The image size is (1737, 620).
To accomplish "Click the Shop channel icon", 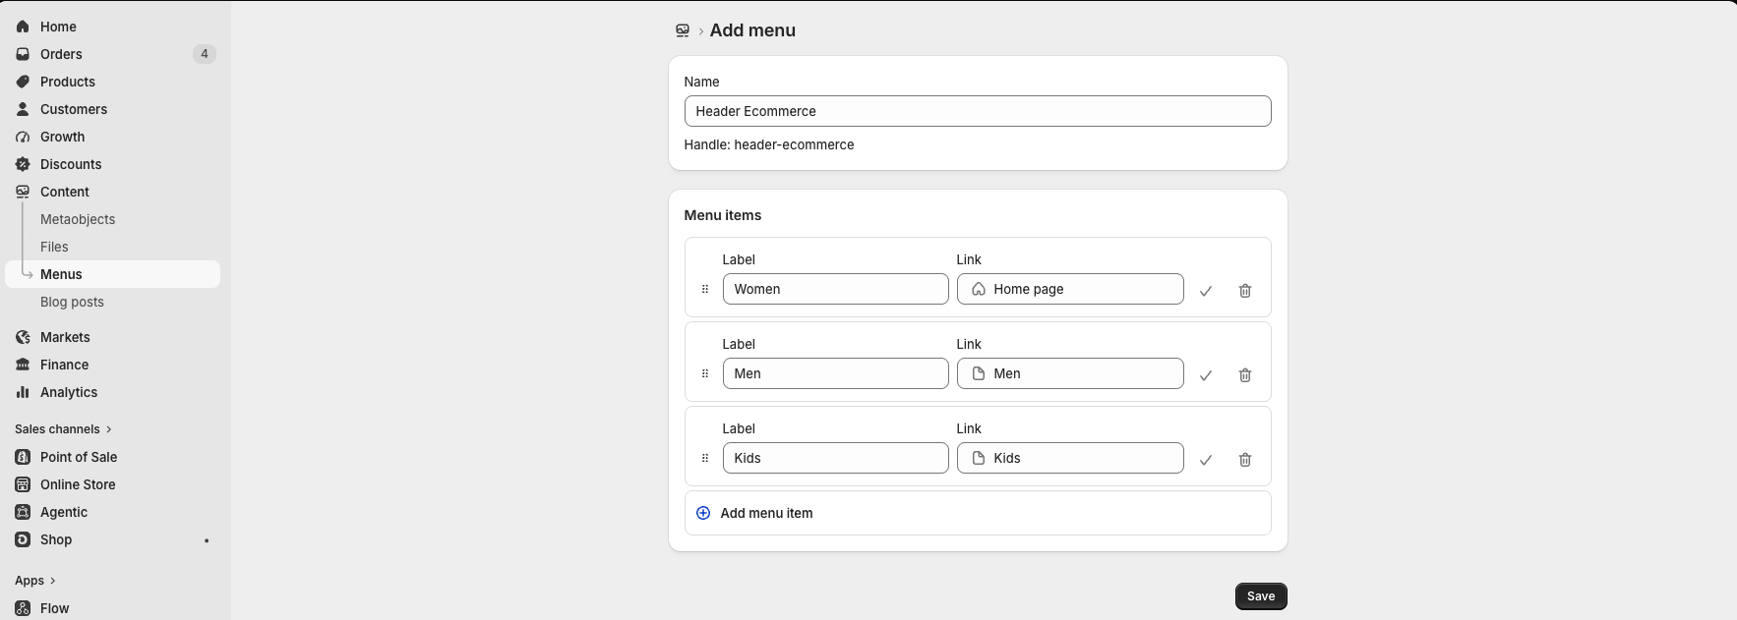I will [x=23, y=539].
